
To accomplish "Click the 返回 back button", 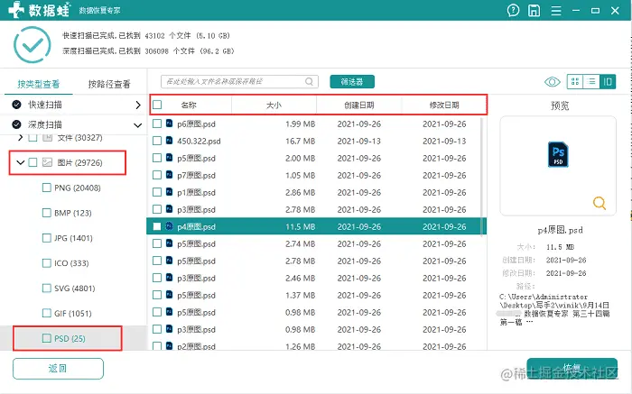I will pyautogui.click(x=58, y=368).
